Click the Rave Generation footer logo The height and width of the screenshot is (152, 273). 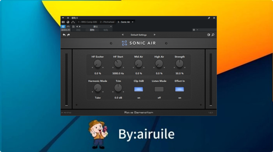coord(139,112)
